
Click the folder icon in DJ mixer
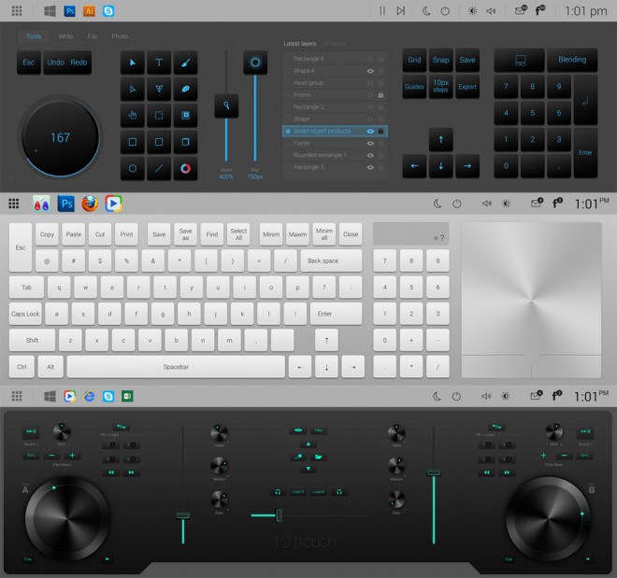(x=319, y=457)
